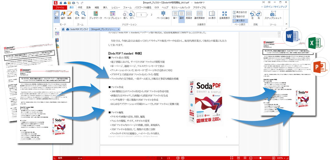Image resolution: width=330 pixels, height=160 pixels.
Task: Open the ヘルプ ribbon tab
Action: click(x=165, y=7)
